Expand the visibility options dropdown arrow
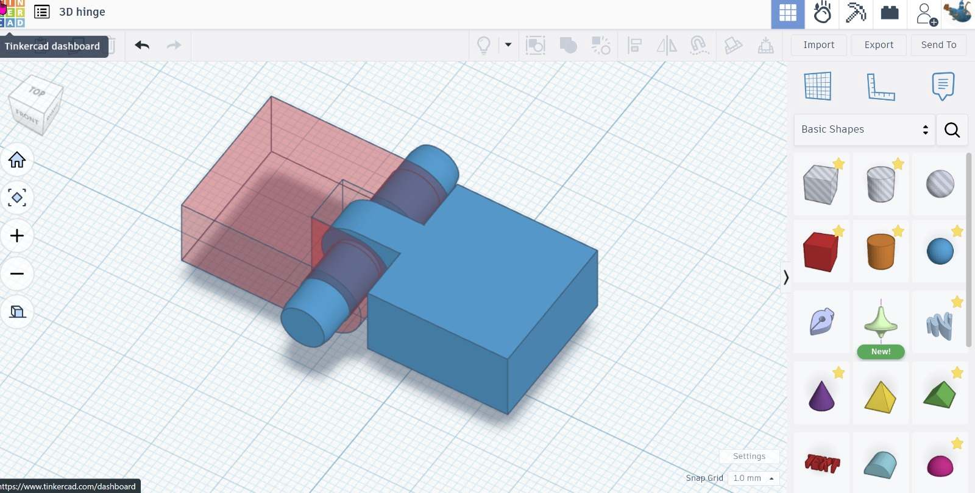Screen dimensions: 975x493 point(508,44)
